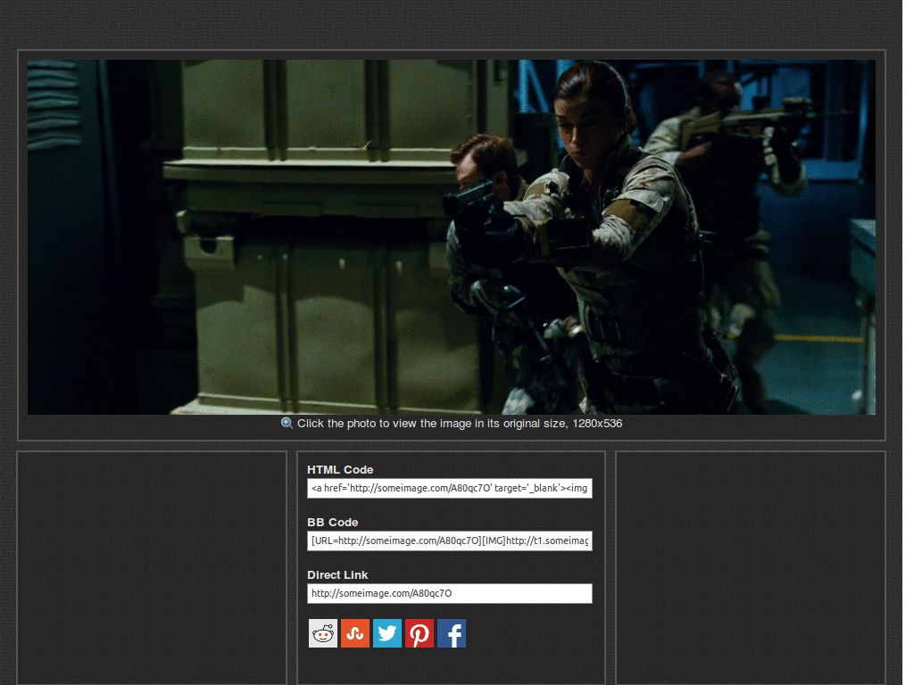Screen dimensions: 914x685
Task: Share the image on Twitter
Action: coord(387,633)
